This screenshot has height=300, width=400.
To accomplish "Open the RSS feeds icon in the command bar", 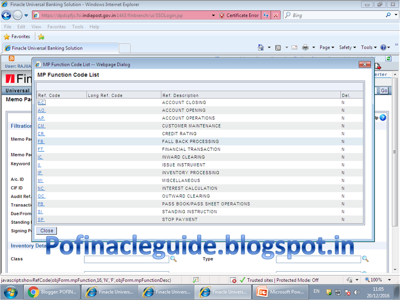I will (278, 47).
